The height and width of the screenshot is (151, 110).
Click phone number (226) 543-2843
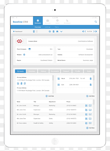(x=71, y=123)
